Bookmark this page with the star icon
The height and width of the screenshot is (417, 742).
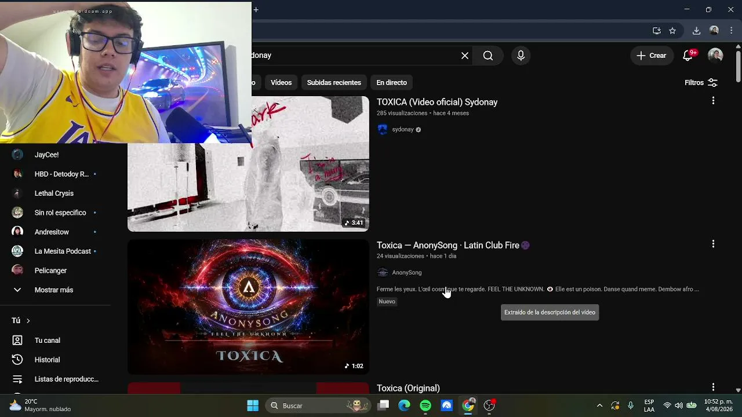click(672, 31)
